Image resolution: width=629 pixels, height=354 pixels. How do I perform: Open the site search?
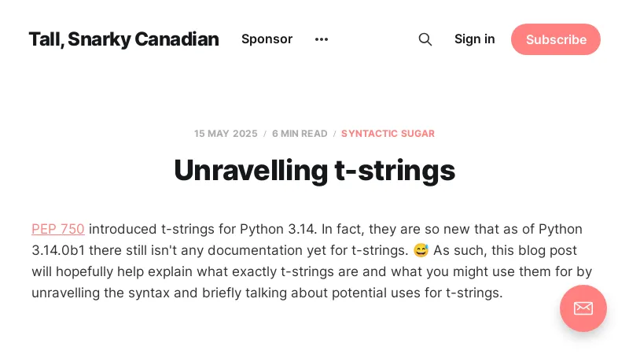[x=425, y=39]
